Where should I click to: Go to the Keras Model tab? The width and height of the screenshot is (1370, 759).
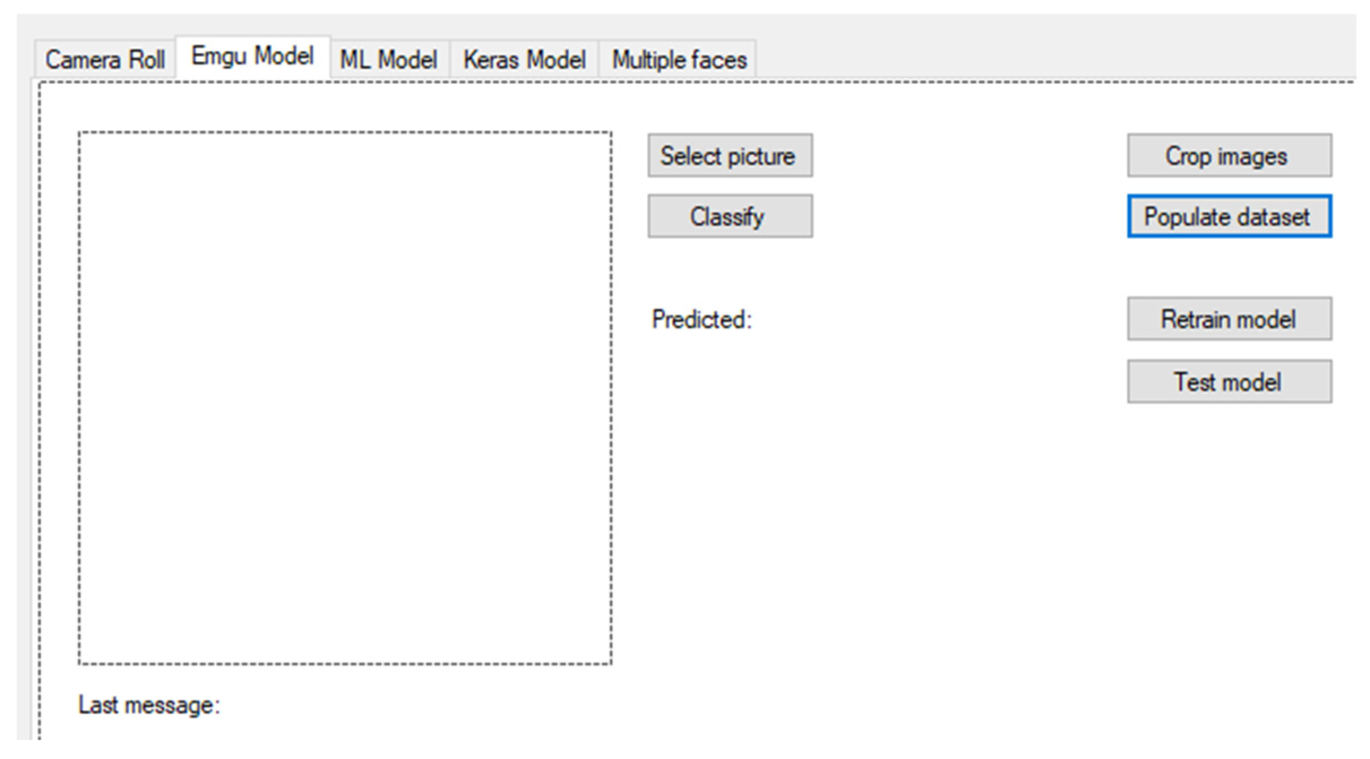(x=524, y=59)
